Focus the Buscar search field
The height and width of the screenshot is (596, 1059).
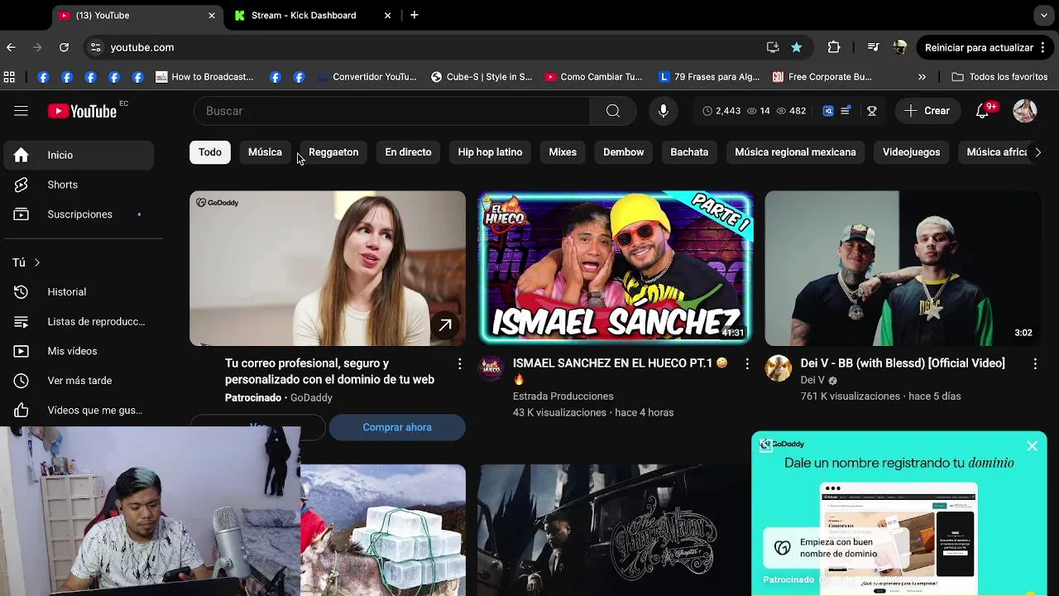391,111
